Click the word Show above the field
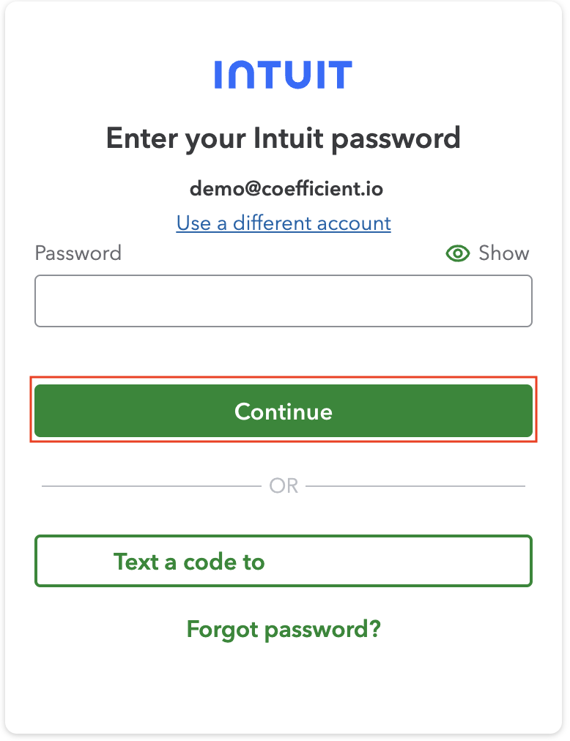Viewport: 570px width, 741px height. pos(503,253)
